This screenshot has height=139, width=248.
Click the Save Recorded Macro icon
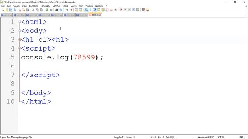[138, 10]
